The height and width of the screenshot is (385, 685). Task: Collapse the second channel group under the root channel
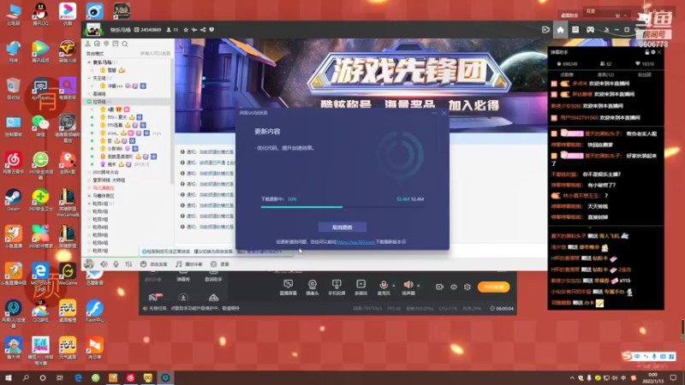pyautogui.click(x=90, y=78)
